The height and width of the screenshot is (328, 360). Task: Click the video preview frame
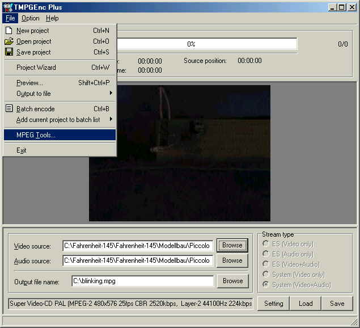(x=180, y=153)
